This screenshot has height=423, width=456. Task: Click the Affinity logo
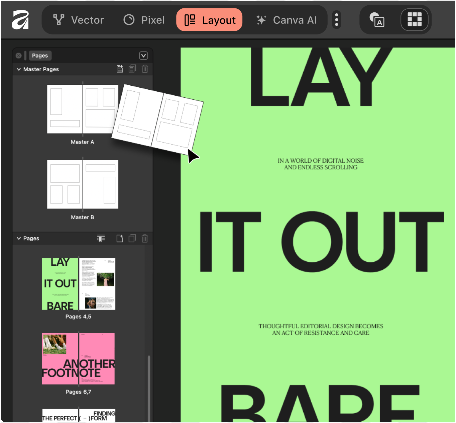[x=20, y=20]
